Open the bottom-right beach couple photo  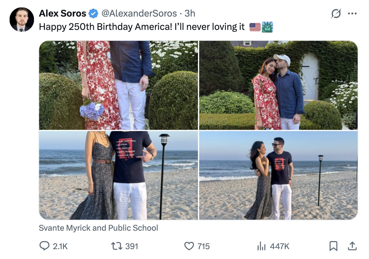pyautogui.click(x=278, y=175)
